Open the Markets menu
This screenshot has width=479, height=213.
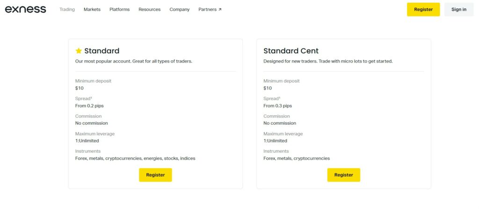click(92, 9)
